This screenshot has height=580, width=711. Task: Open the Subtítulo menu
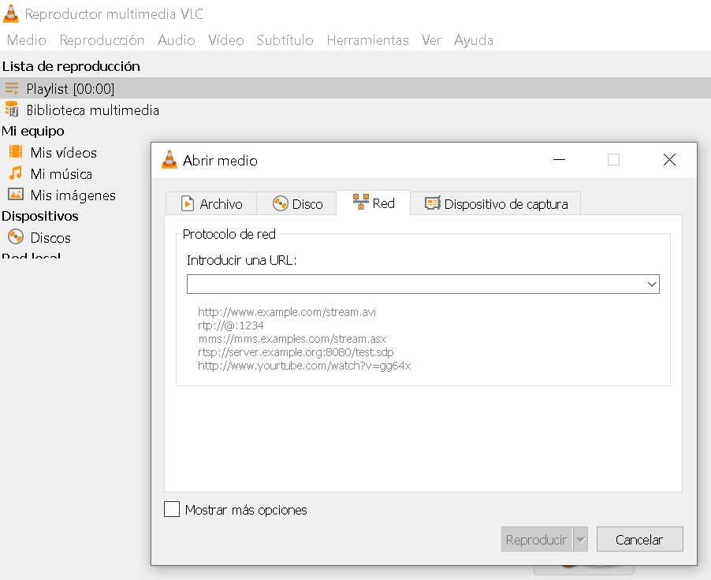pos(285,40)
